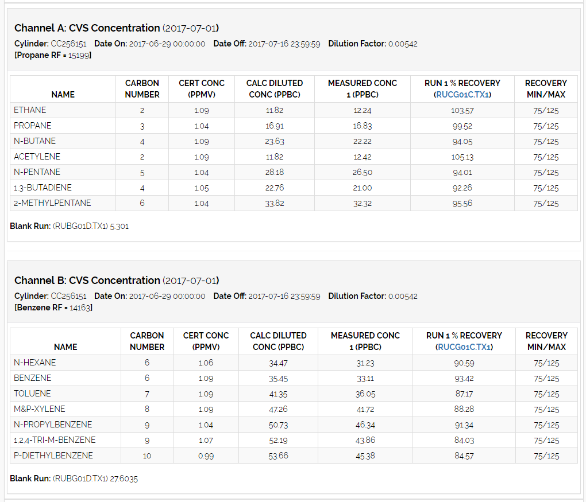Click the 2-METHYLPENTANE row name

pyautogui.click(x=52, y=203)
